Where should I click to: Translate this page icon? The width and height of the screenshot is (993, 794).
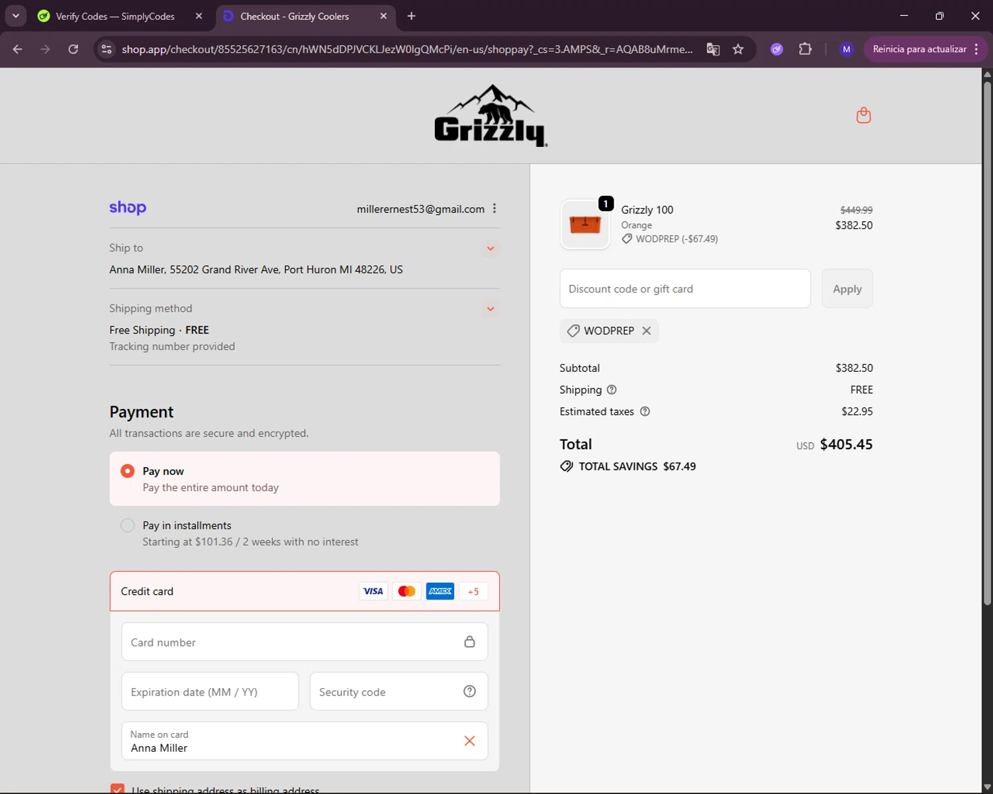[713, 49]
